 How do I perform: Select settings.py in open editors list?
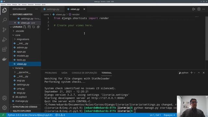click(x=27, y=19)
